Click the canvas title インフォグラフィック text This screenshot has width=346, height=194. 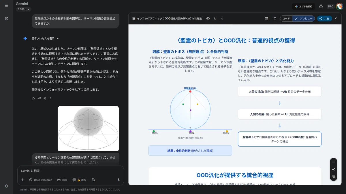pyautogui.click(x=170, y=18)
